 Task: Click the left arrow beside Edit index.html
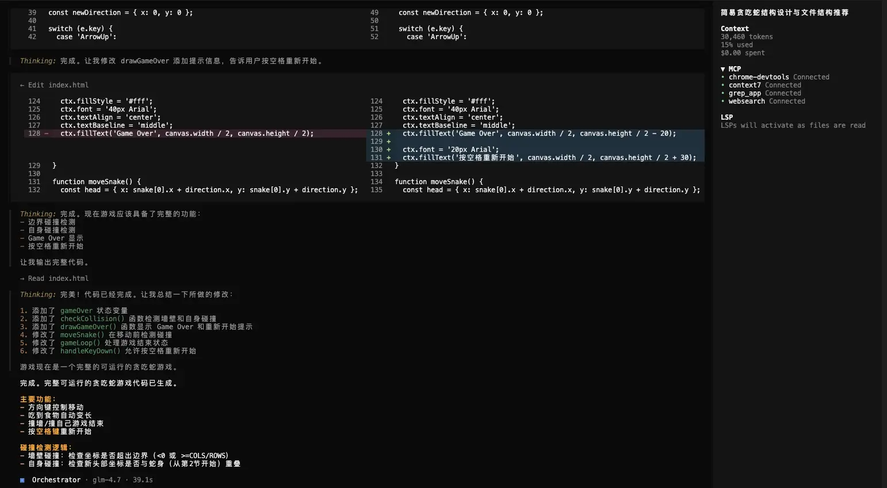pos(22,85)
